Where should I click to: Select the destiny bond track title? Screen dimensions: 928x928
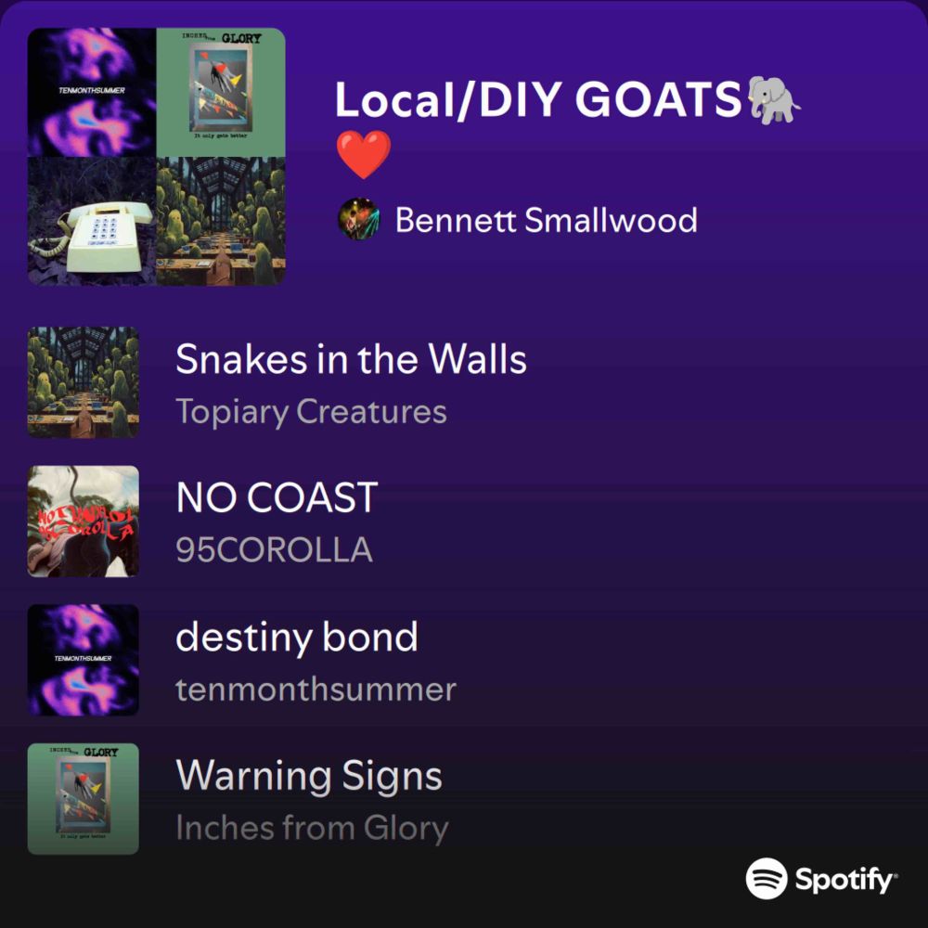tap(297, 638)
